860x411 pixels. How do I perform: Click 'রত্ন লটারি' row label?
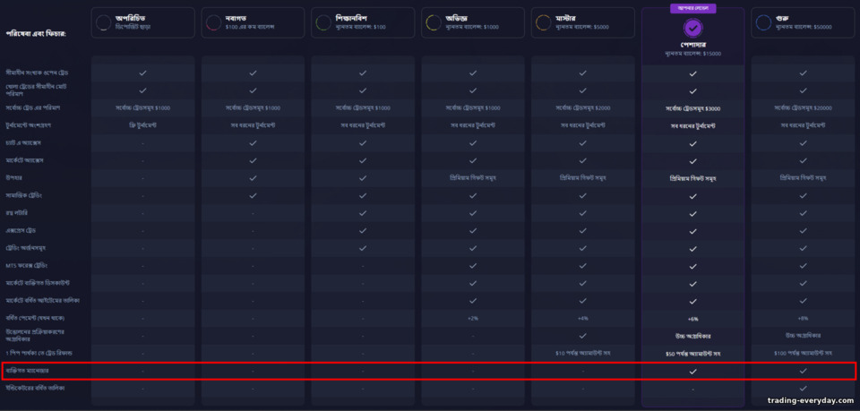[17, 213]
